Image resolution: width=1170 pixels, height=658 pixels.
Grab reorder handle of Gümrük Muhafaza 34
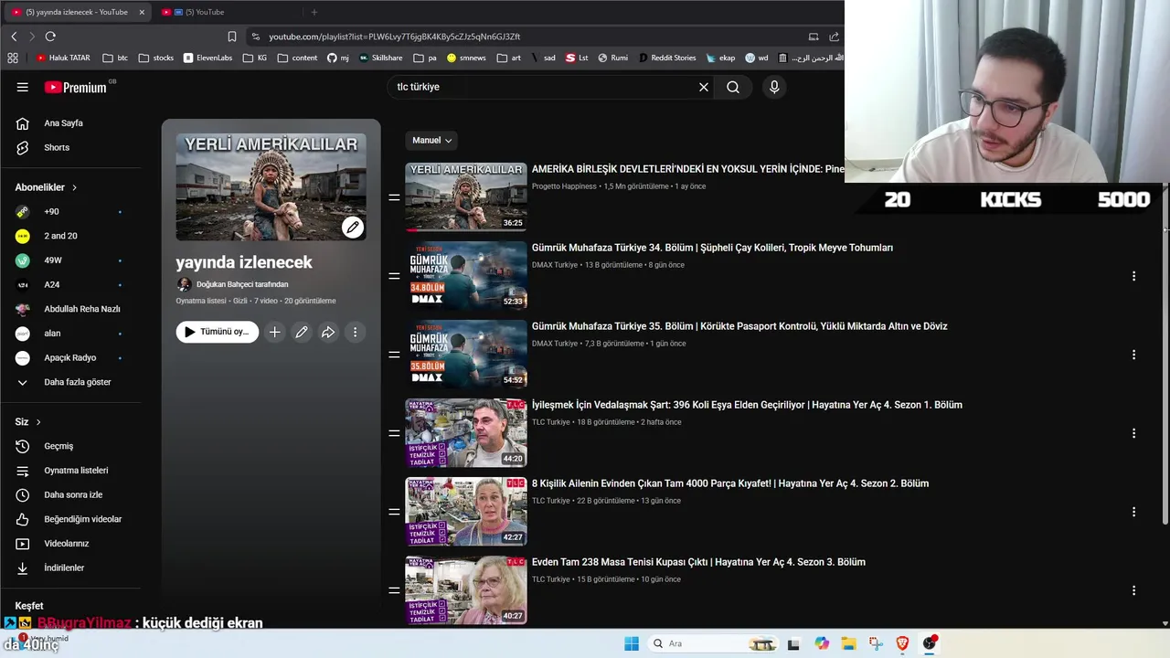coord(394,276)
